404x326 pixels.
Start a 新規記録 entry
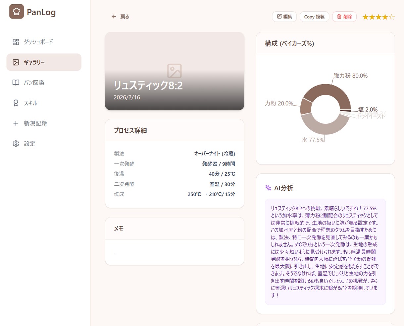coord(44,123)
